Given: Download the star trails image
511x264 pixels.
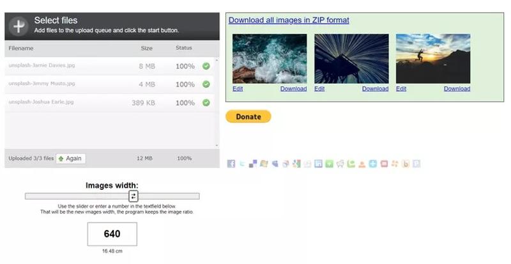Looking at the screenshot, I should pos(375,89).
